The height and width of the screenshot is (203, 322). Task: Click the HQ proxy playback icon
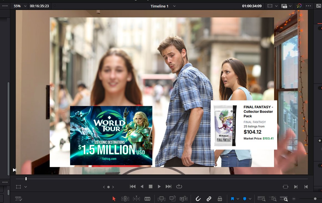[284, 6]
